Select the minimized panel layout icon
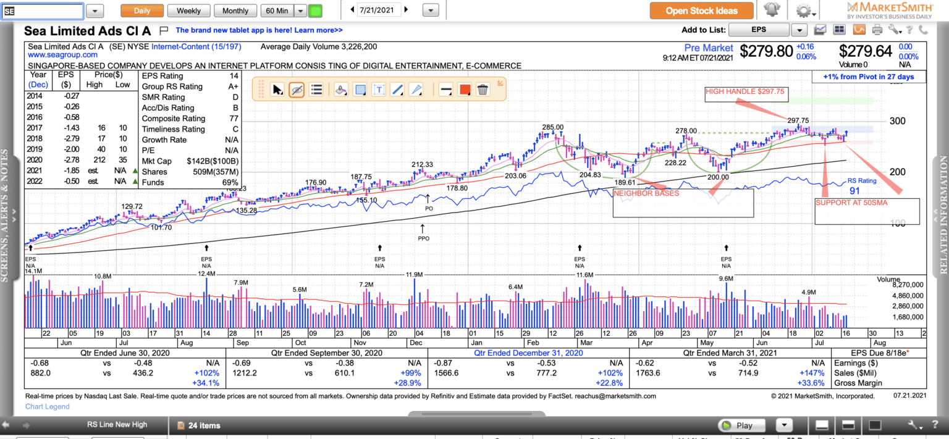The height and width of the screenshot is (439, 949). pos(822,425)
